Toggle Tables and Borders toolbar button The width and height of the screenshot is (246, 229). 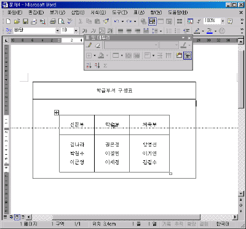click(x=152, y=21)
